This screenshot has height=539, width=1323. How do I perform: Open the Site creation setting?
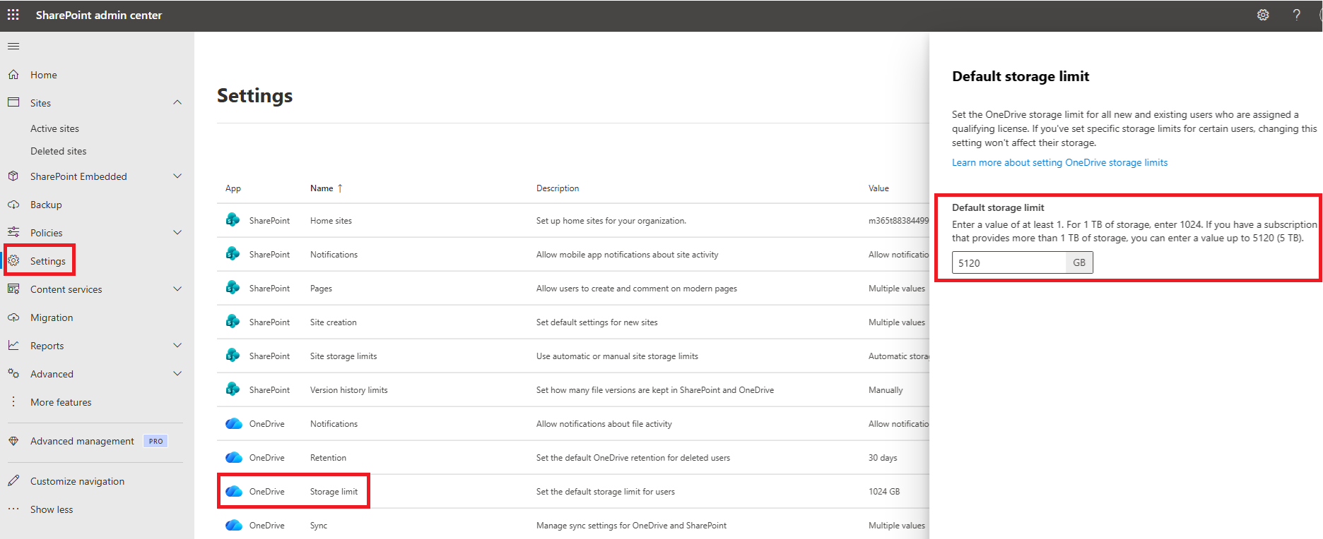(x=334, y=322)
